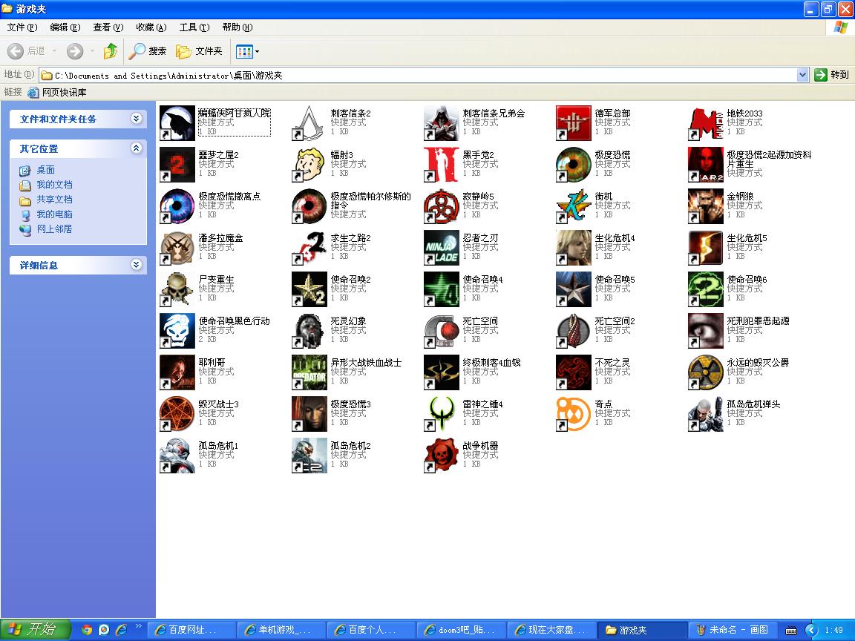
Task: Select the 德军总部 shortcut icon
Action: click(x=574, y=123)
